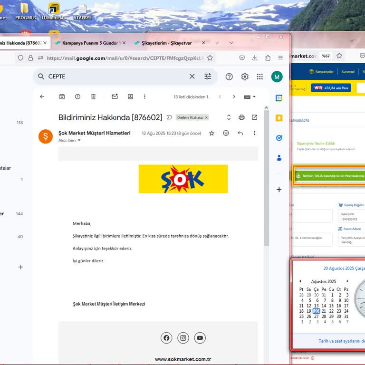
Task: Report this email as spam
Action: pos(78,96)
